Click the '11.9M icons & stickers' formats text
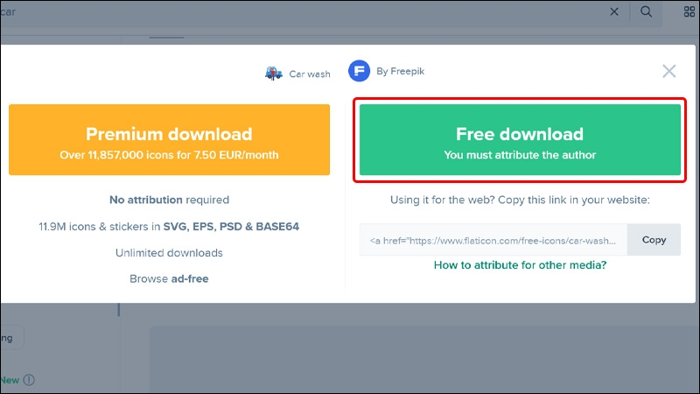The image size is (700, 394). tap(169, 227)
